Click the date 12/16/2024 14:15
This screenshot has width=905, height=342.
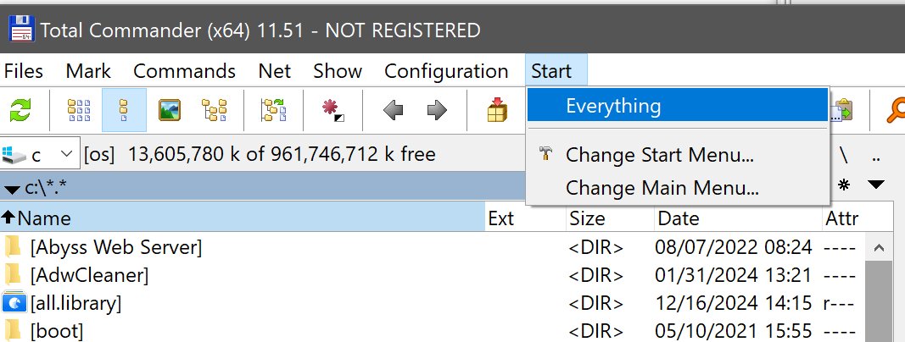point(734,302)
